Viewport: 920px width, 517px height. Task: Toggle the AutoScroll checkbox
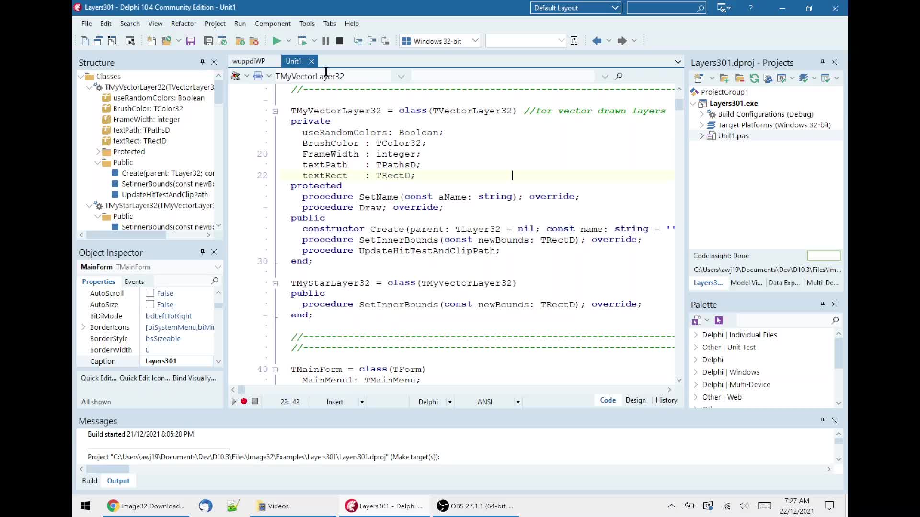click(x=150, y=293)
